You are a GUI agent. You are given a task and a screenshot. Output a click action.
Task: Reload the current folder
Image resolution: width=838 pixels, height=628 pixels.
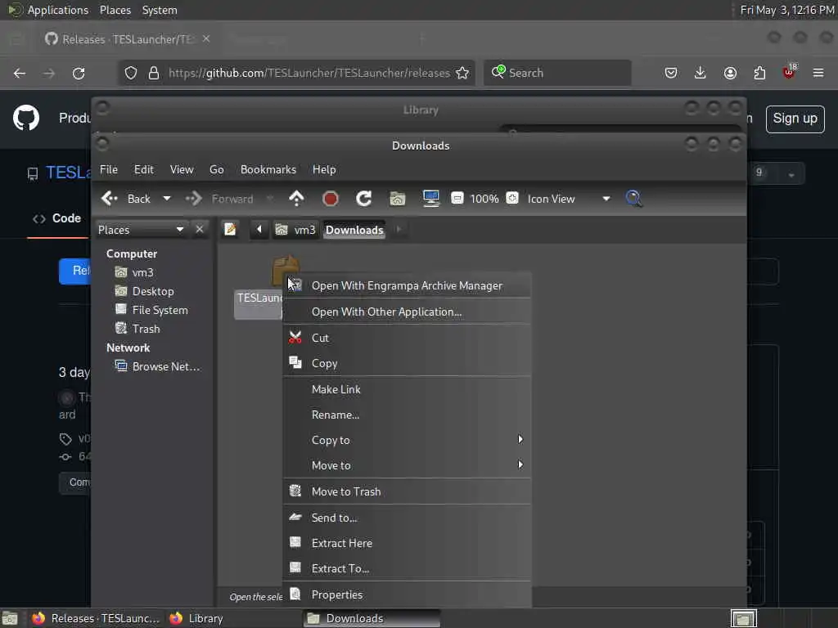click(364, 199)
